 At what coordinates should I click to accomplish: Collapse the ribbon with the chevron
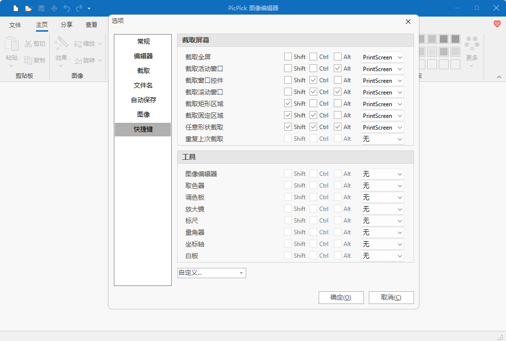pos(499,77)
